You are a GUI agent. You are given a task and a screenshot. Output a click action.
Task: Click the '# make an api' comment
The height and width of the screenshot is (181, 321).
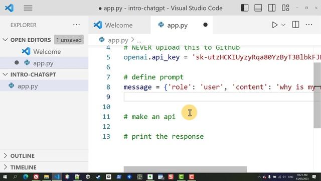149,117
